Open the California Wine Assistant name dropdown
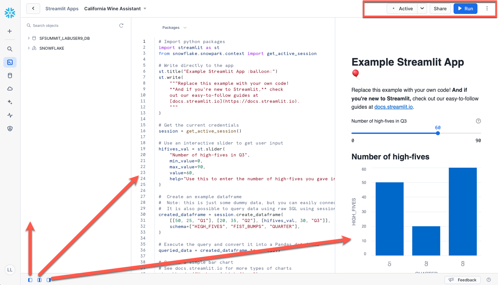498x285 pixels. click(144, 9)
